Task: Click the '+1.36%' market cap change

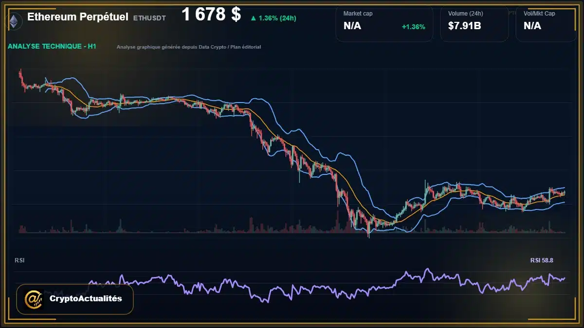Action: 414,26
